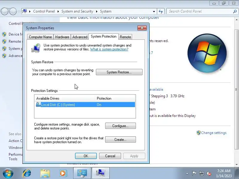This screenshot has width=239, height=179.
Task: Switch to Control Panel taskbar button
Action: (82, 173)
